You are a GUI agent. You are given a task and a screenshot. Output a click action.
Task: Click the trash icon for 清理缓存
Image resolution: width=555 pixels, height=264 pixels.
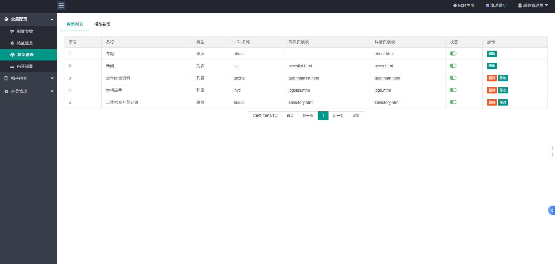coord(487,5)
